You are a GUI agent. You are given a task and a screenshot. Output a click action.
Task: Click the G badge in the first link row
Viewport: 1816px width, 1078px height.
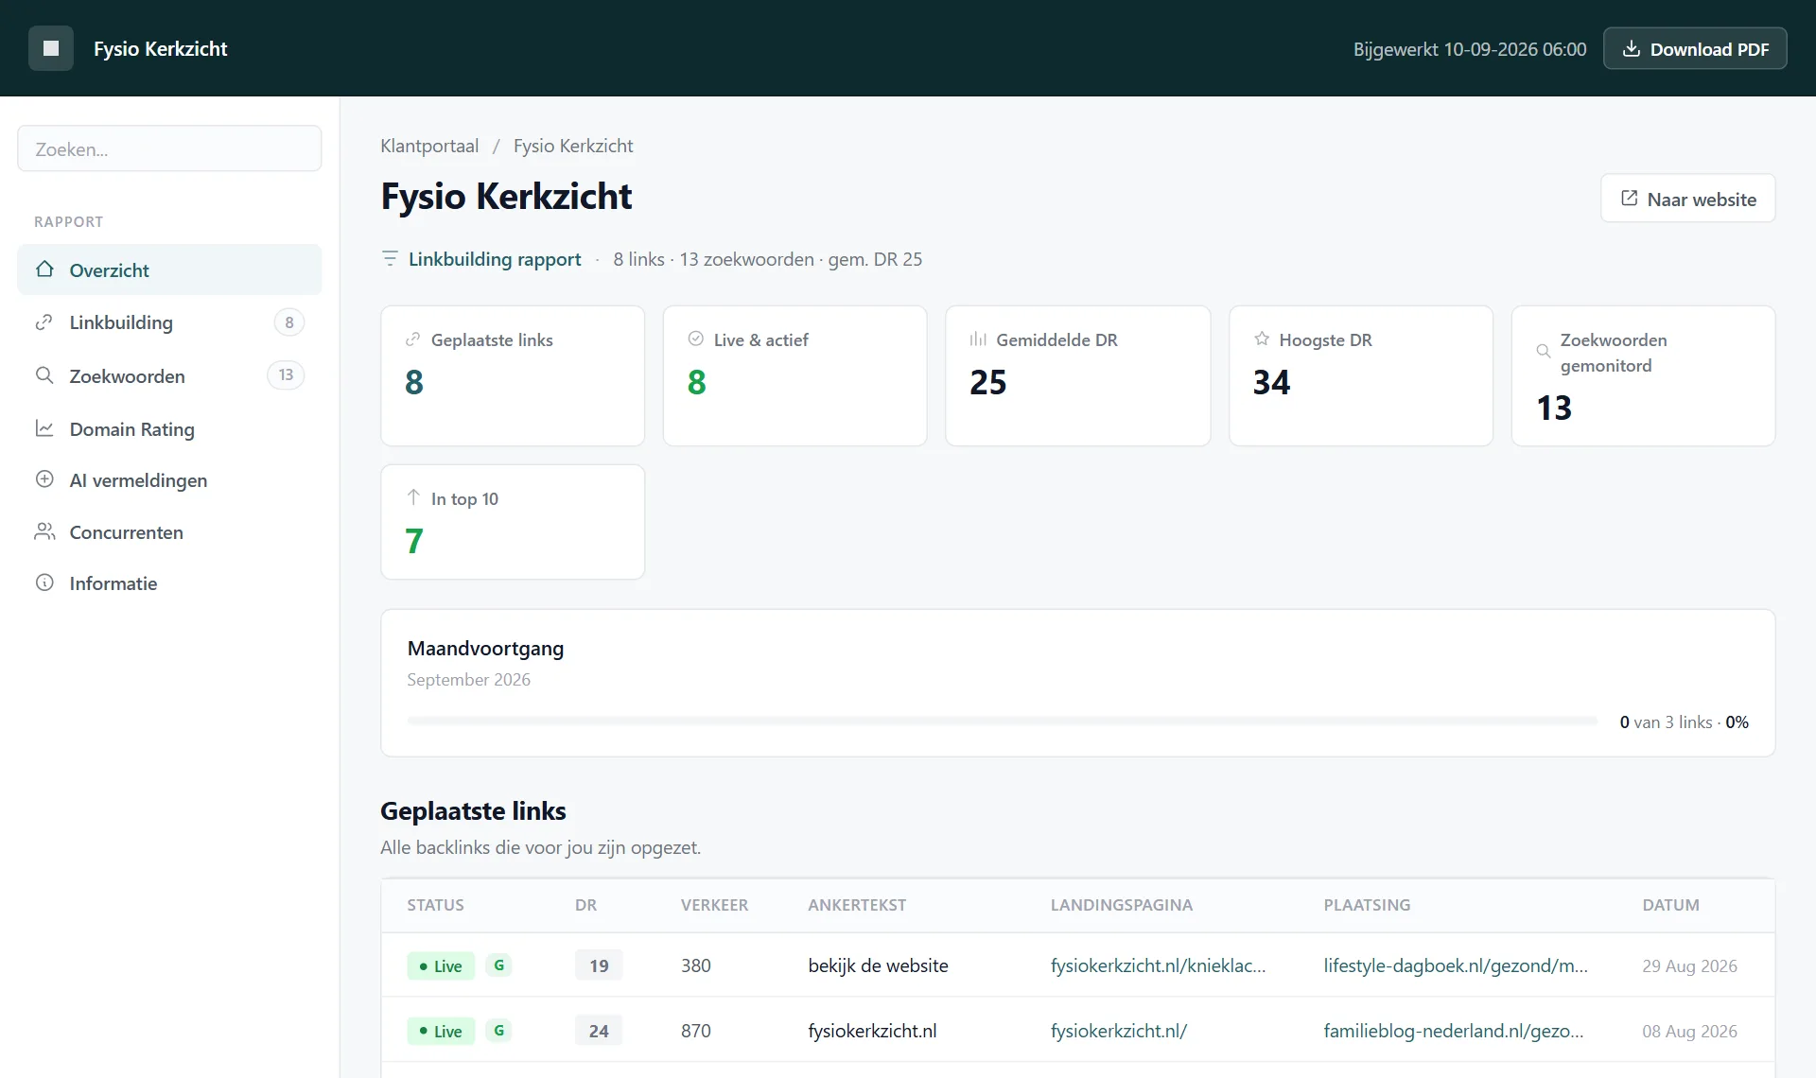click(498, 965)
